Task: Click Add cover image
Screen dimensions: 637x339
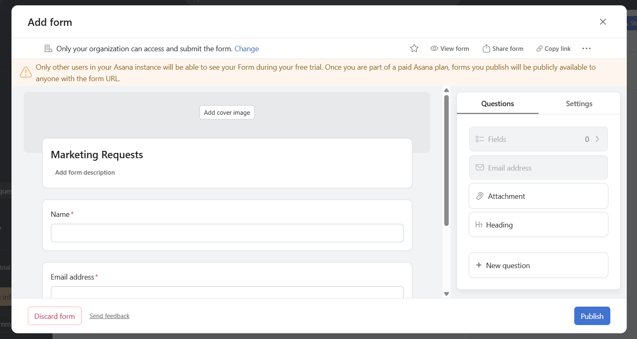Action: (227, 112)
